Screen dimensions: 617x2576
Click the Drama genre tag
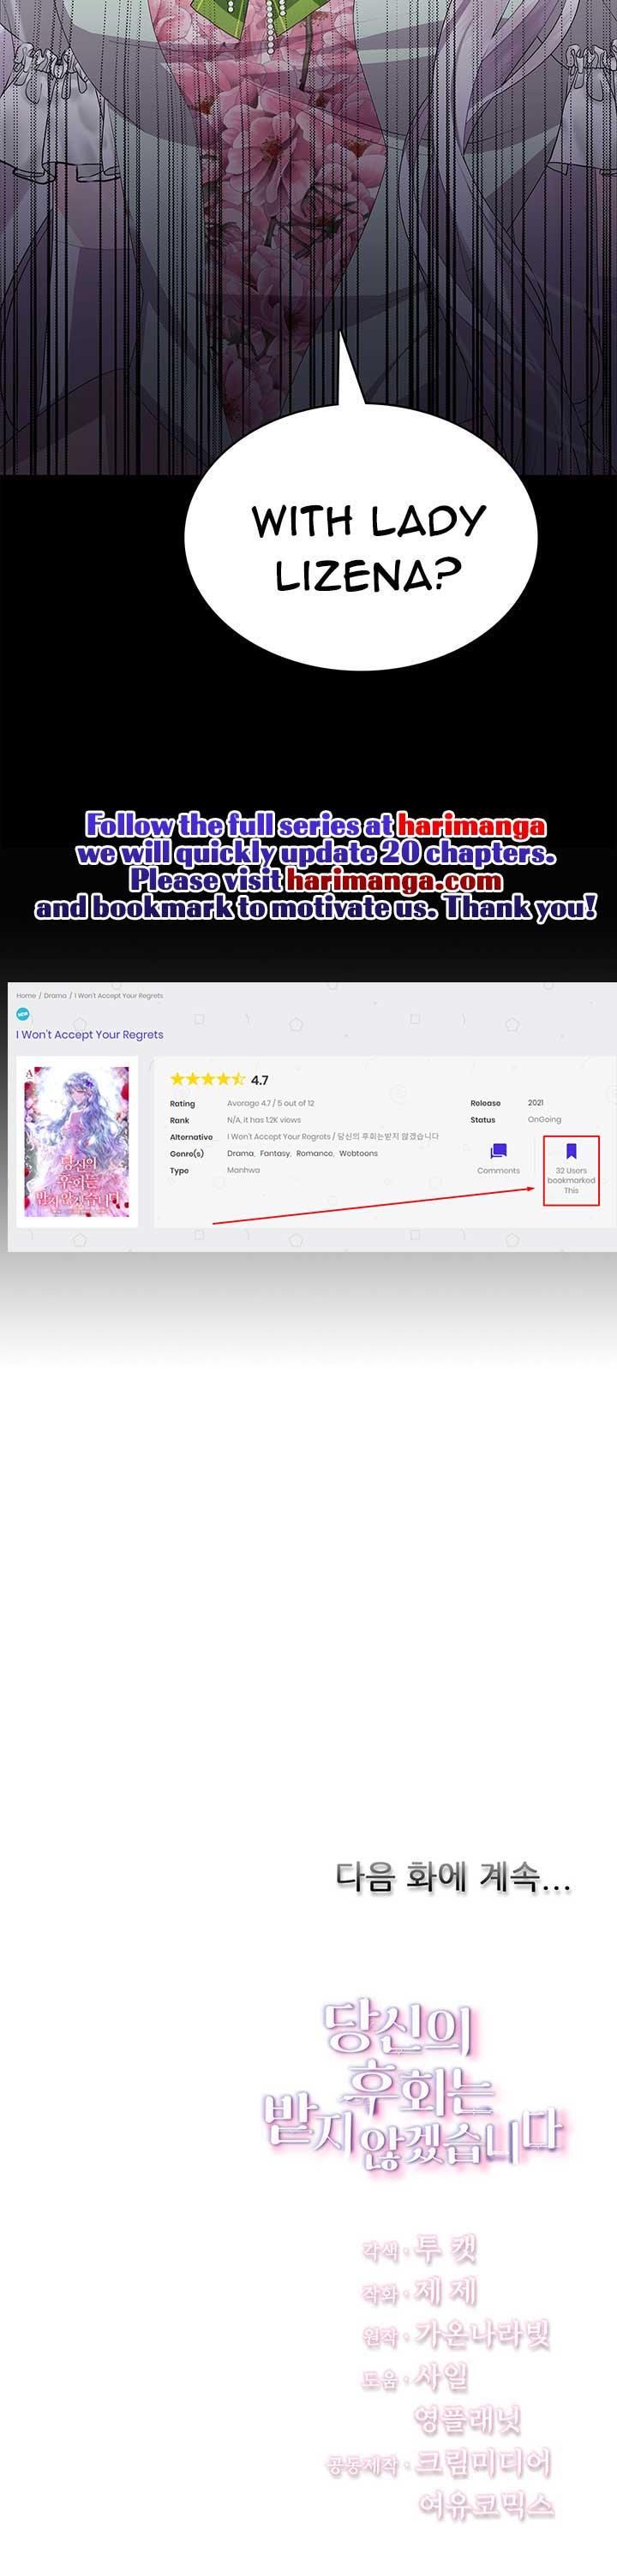pos(240,1153)
